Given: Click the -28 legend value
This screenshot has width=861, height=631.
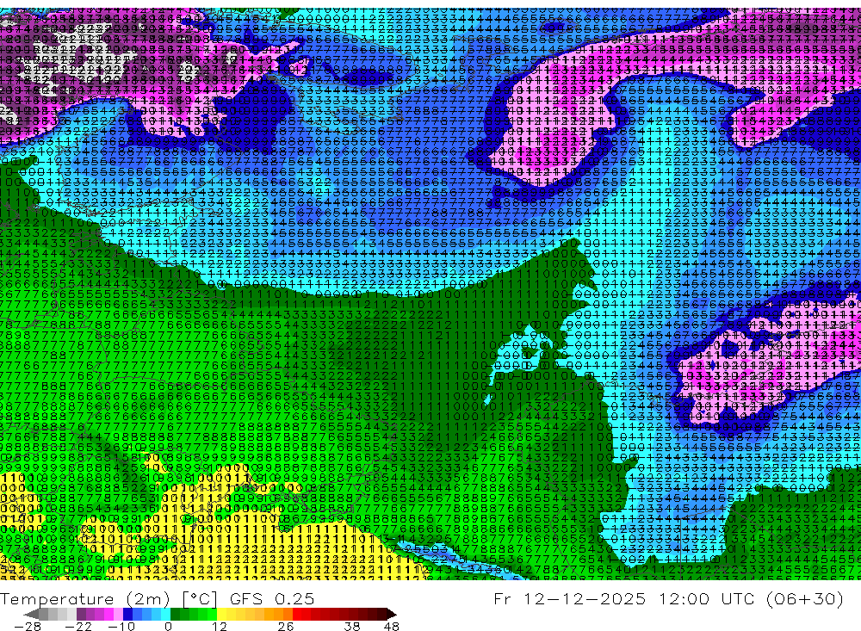Looking at the screenshot, I should coord(28,626).
